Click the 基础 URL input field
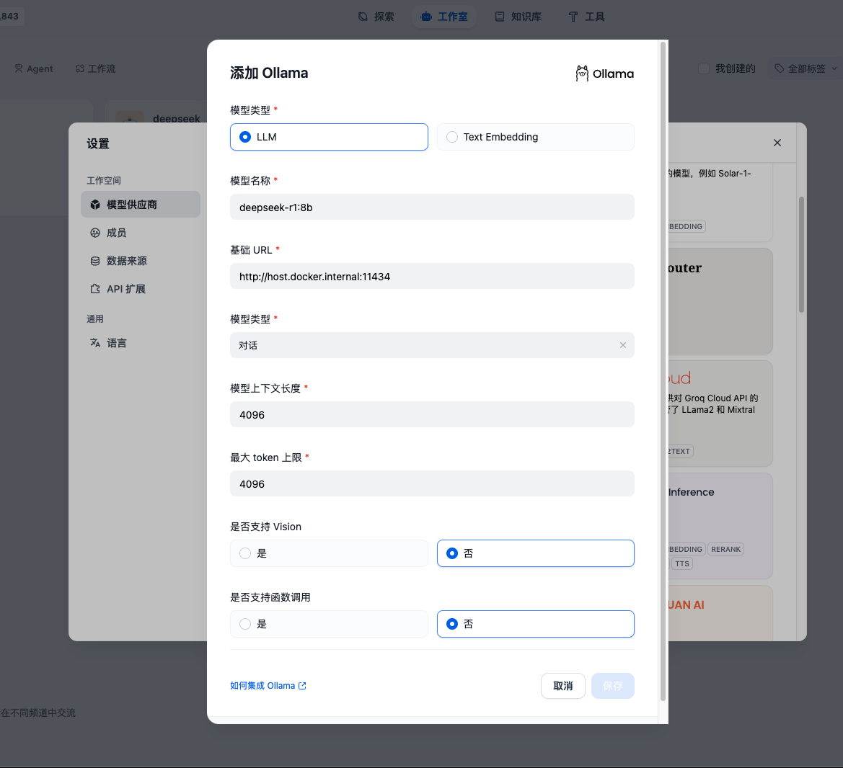This screenshot has height=768, width=843. point(432,277)
